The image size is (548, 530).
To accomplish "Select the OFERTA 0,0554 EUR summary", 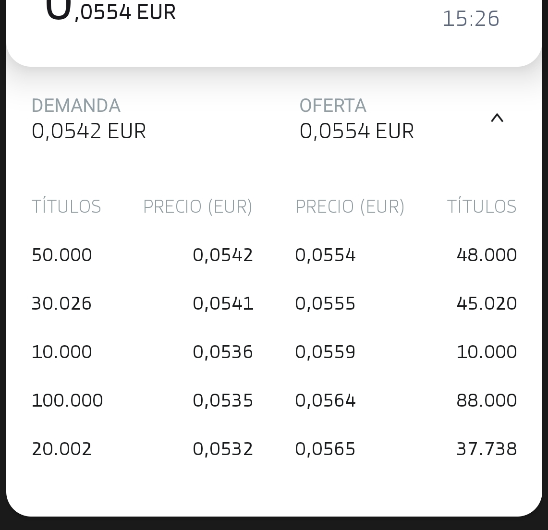I will click(356, 119).
